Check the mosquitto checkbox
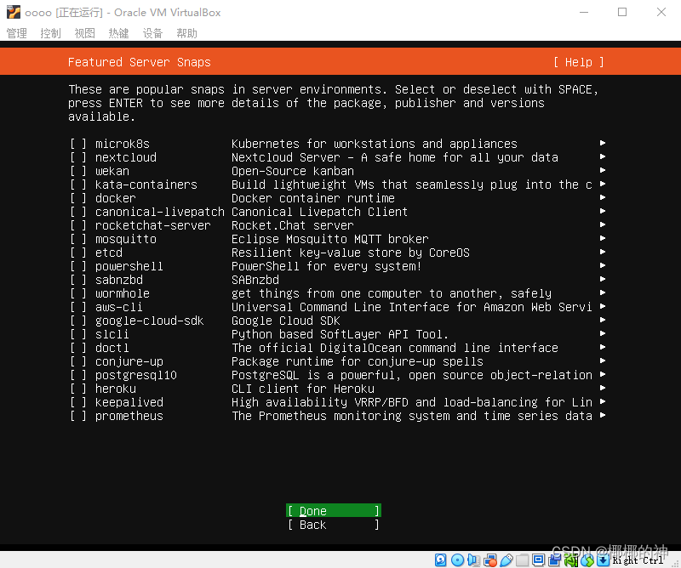The height and width of the screenshot is (568, 681). coord(78,239)
